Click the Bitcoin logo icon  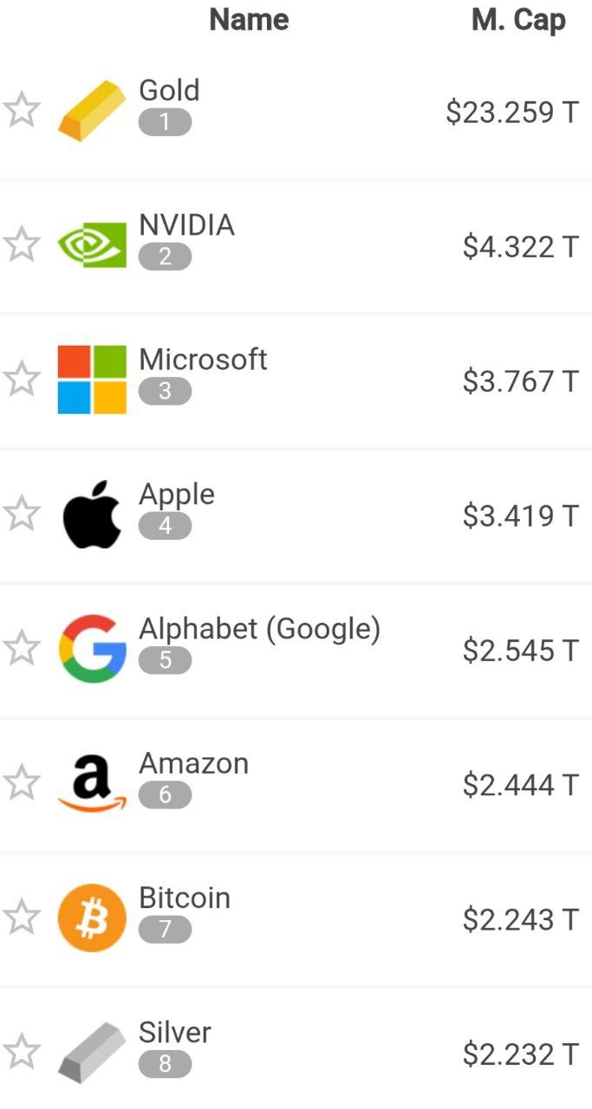point(92,918)
